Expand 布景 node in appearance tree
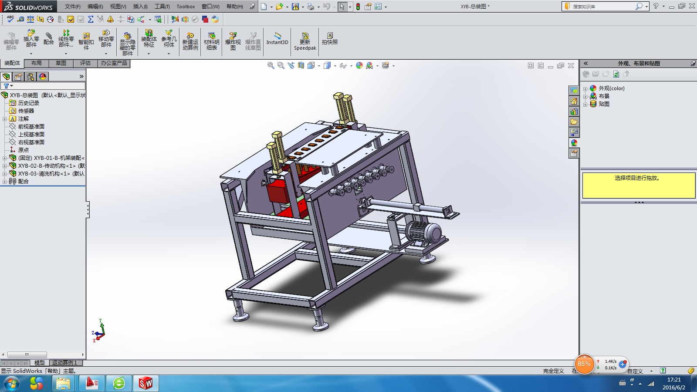The image size is (697, 392). 585,96
